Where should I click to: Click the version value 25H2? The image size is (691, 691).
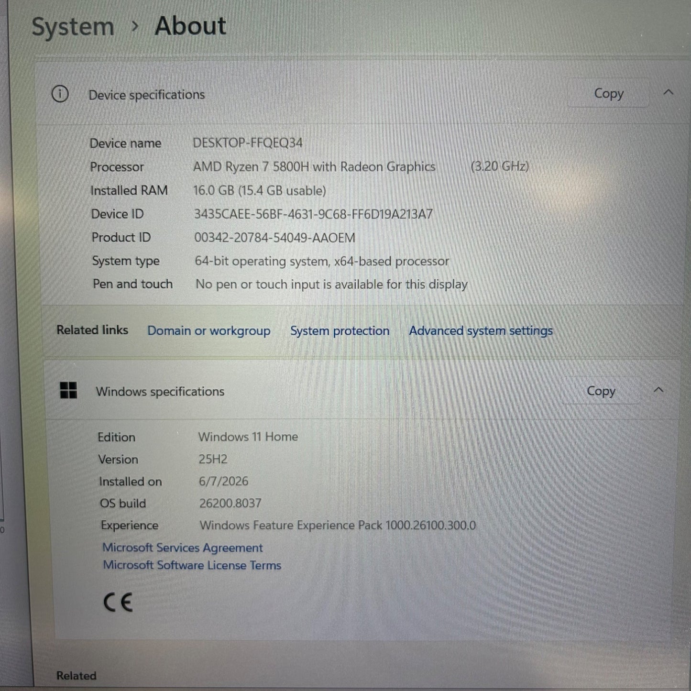(213, 459)
